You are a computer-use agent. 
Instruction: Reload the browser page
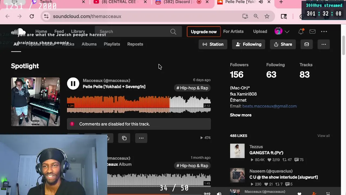[x=32, y=16]
